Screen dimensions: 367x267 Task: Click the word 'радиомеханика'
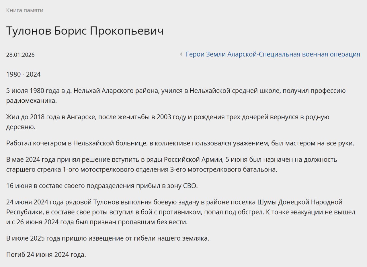coord(32,101)
